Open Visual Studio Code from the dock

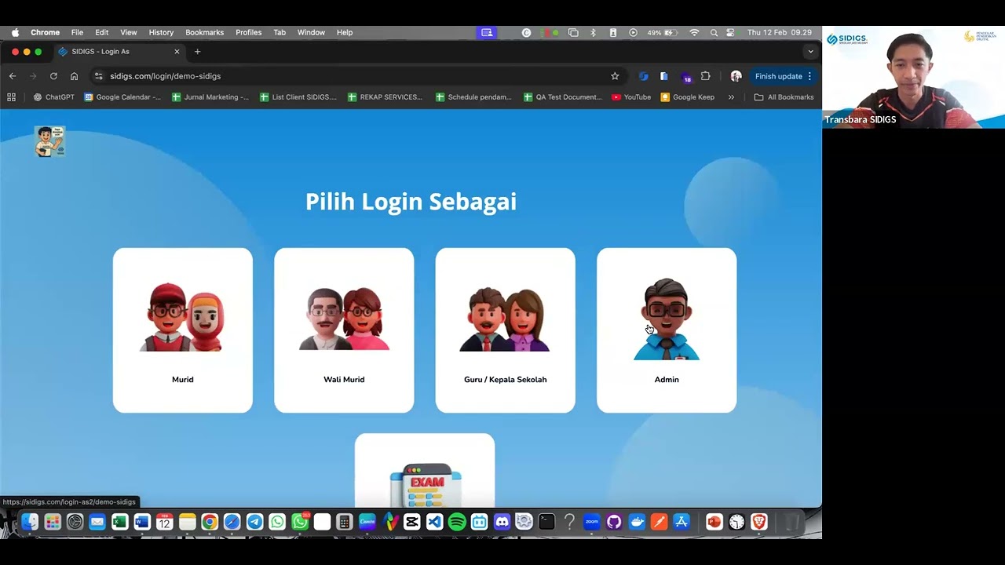(x=434, y=522)
